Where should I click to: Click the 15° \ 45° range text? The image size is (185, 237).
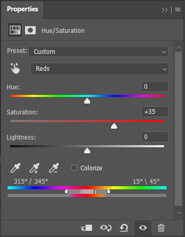[x=146, y=182]
